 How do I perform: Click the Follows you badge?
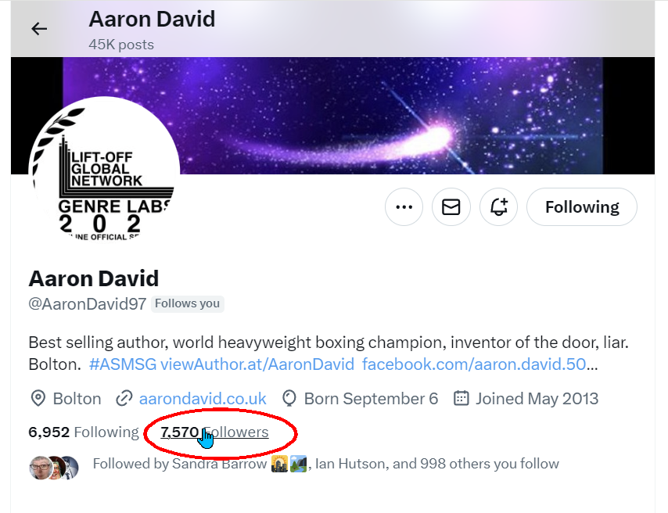click(x=187, y=303)
